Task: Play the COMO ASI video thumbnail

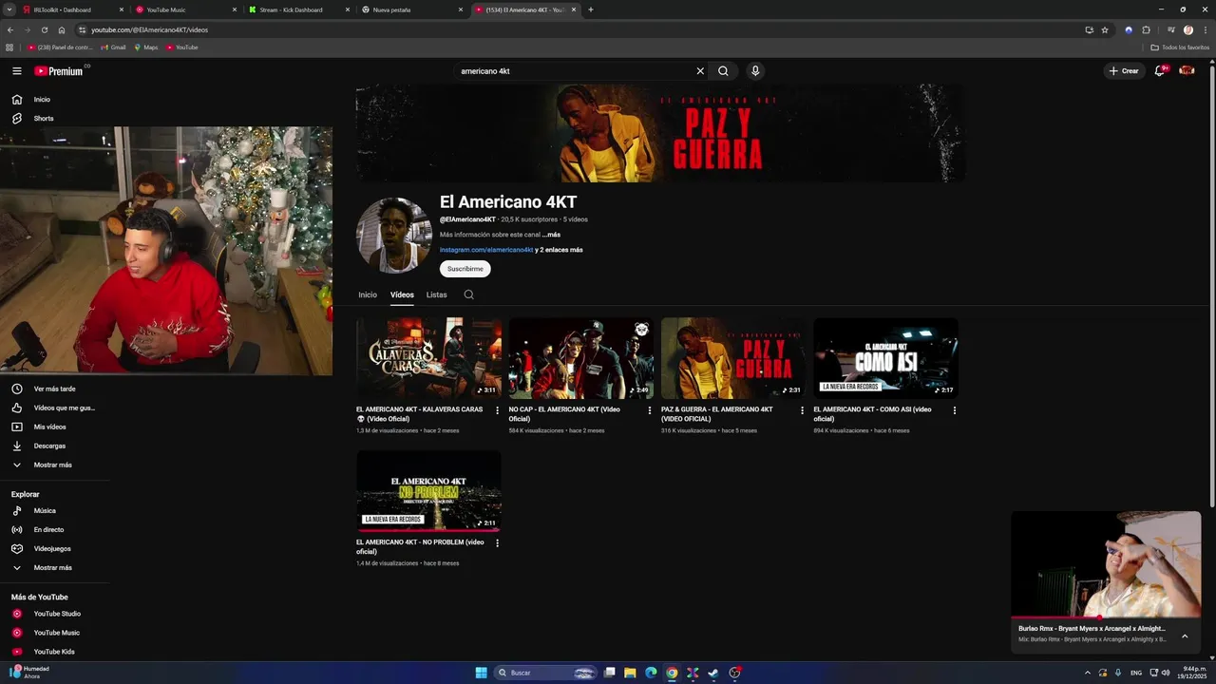Action: click(x=885, y=358)
